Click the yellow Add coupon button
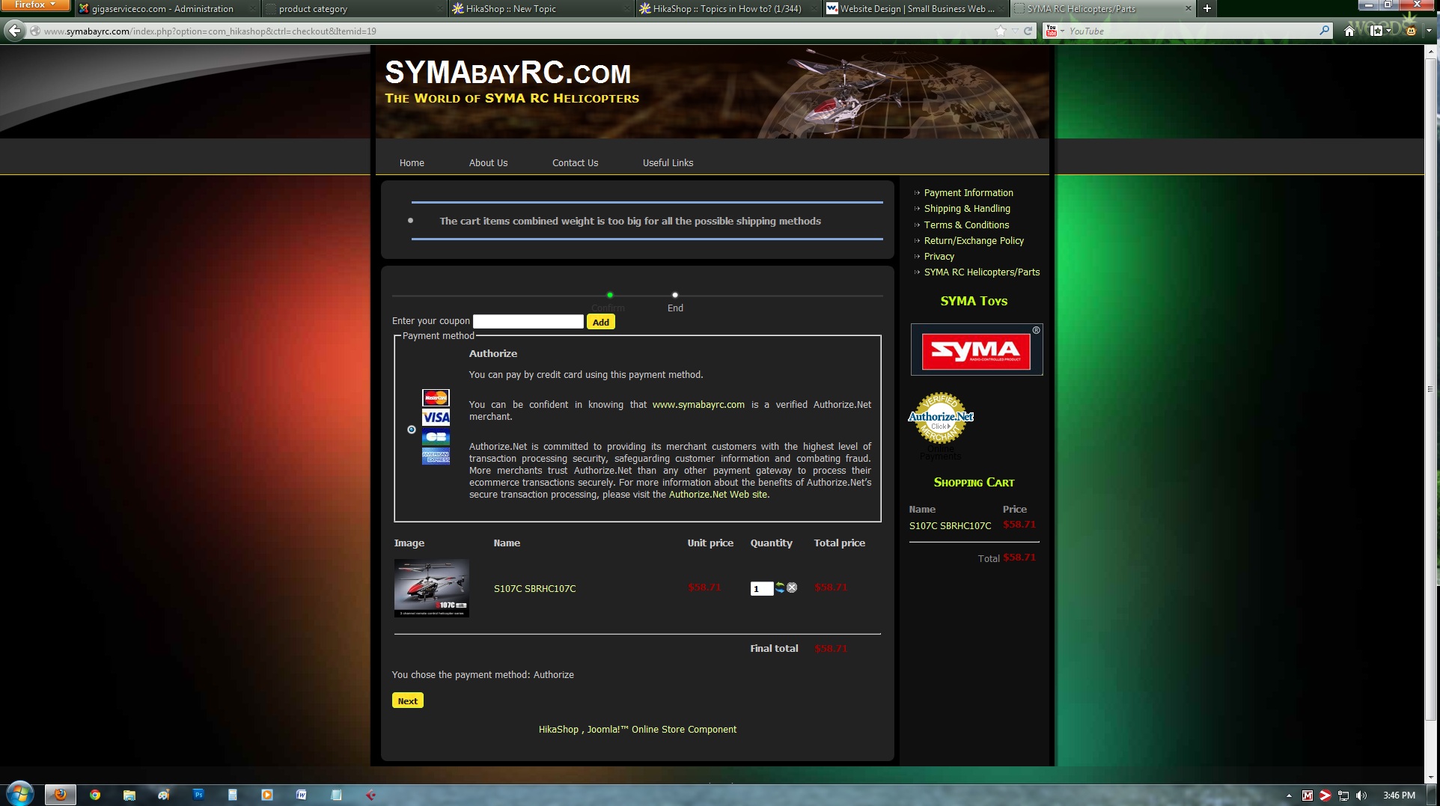The image size is (1440, 806). (x=600, y=322)
